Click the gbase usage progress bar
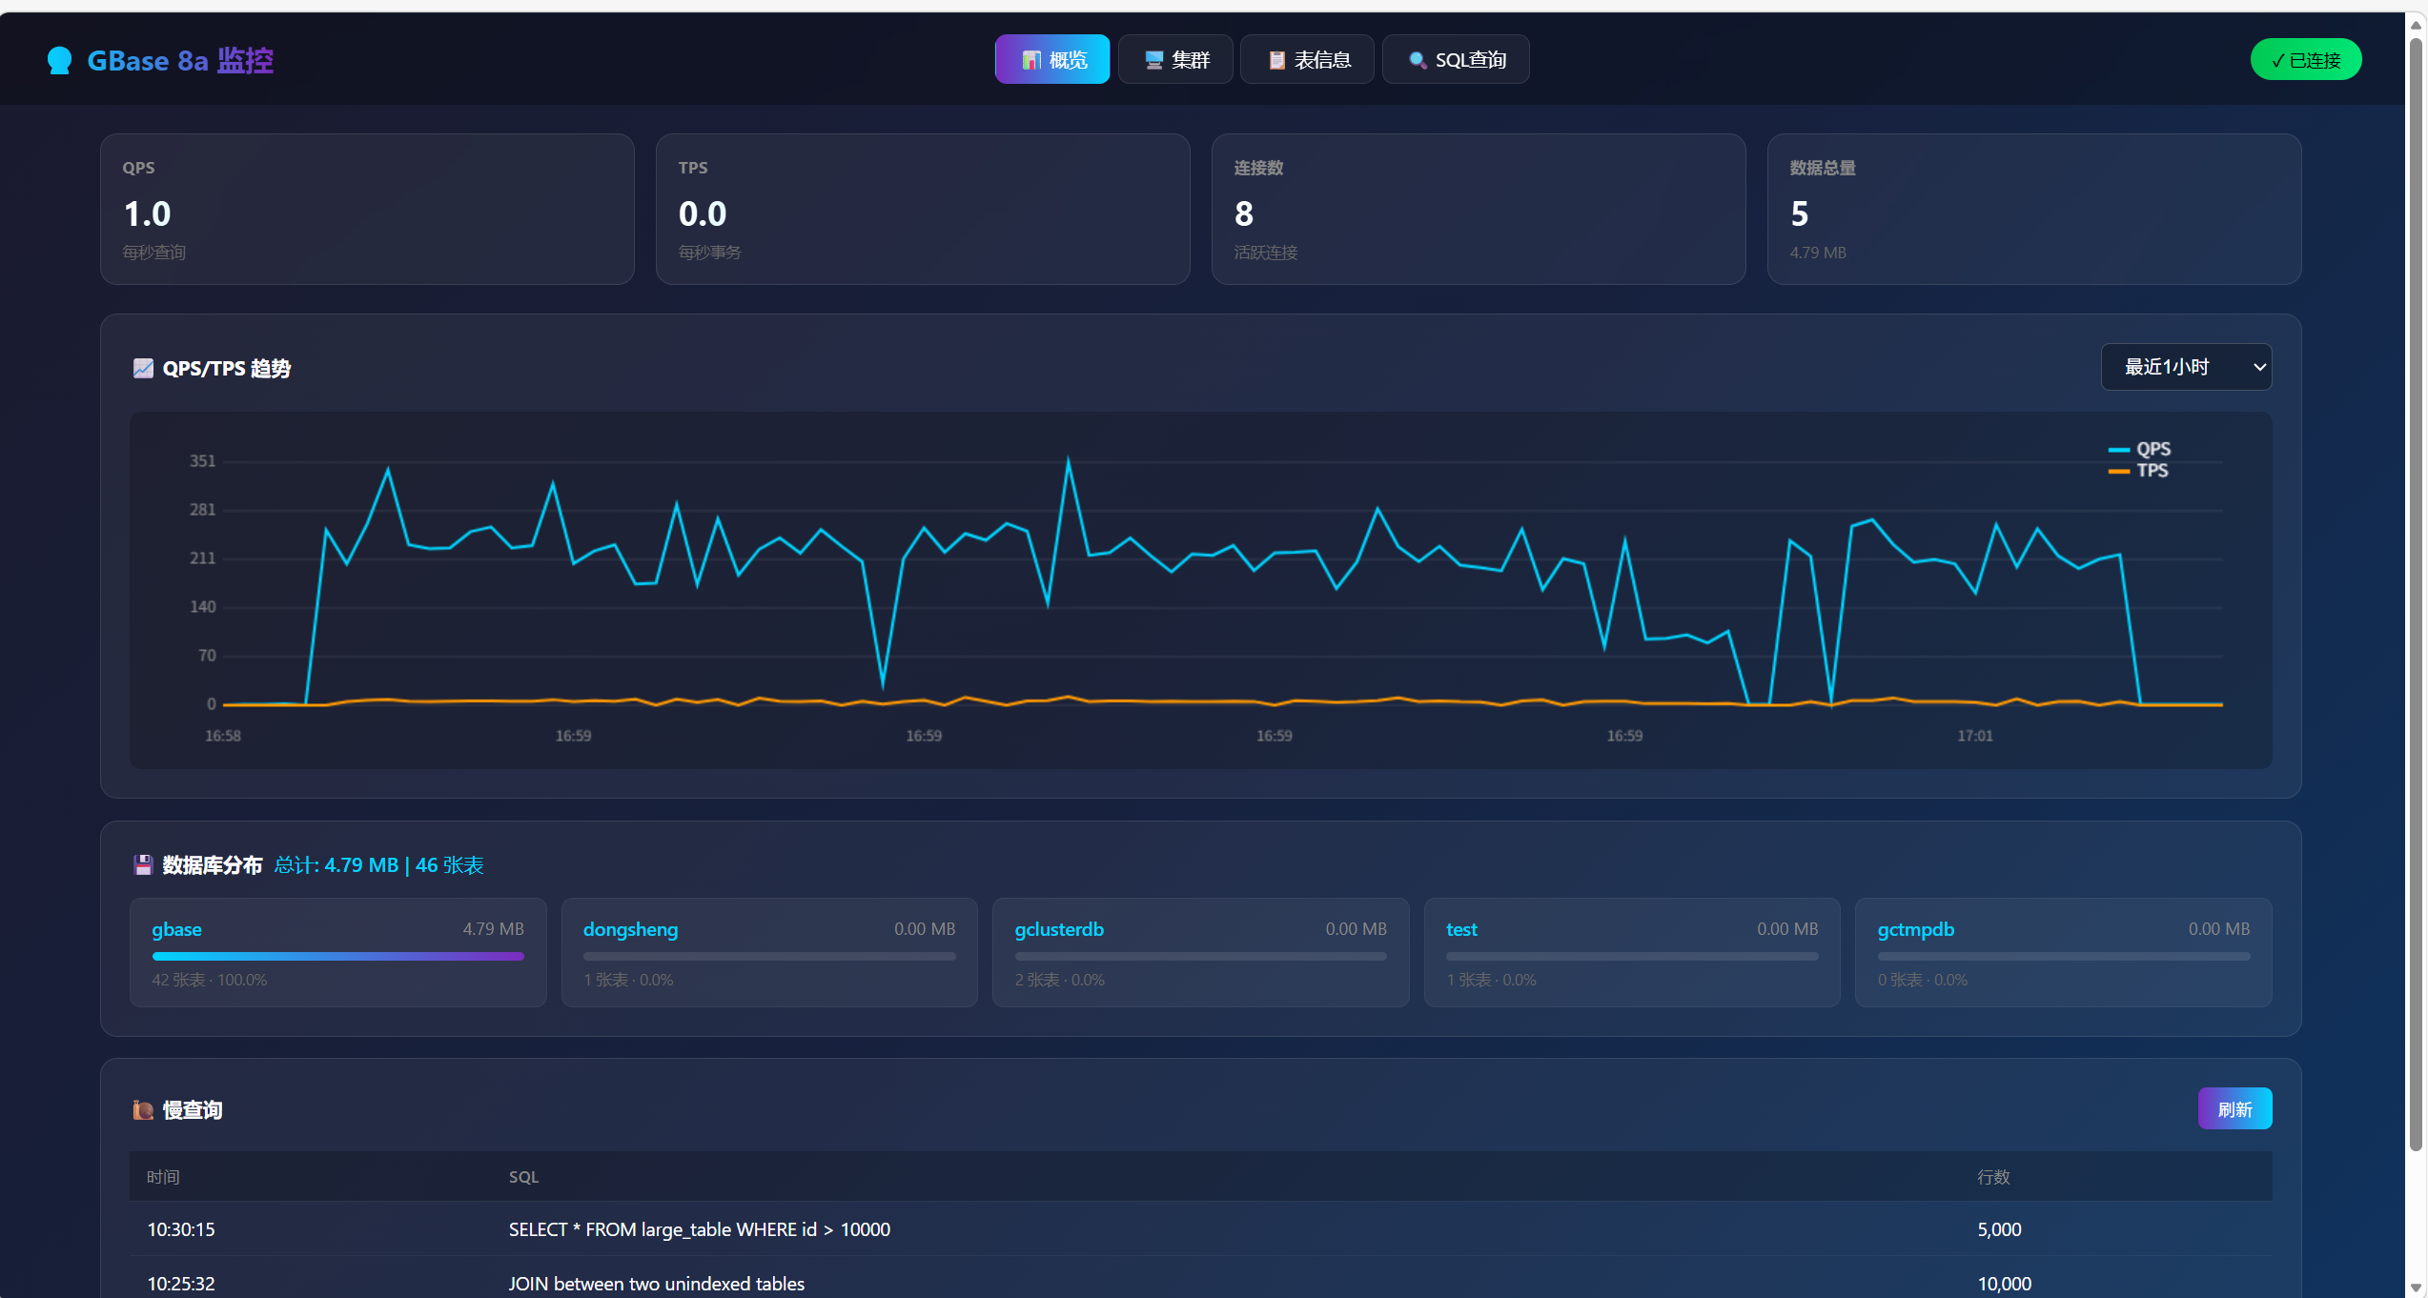This screenshot has width=2428, height=1298. pyautogui.click(x=337, y=956)
